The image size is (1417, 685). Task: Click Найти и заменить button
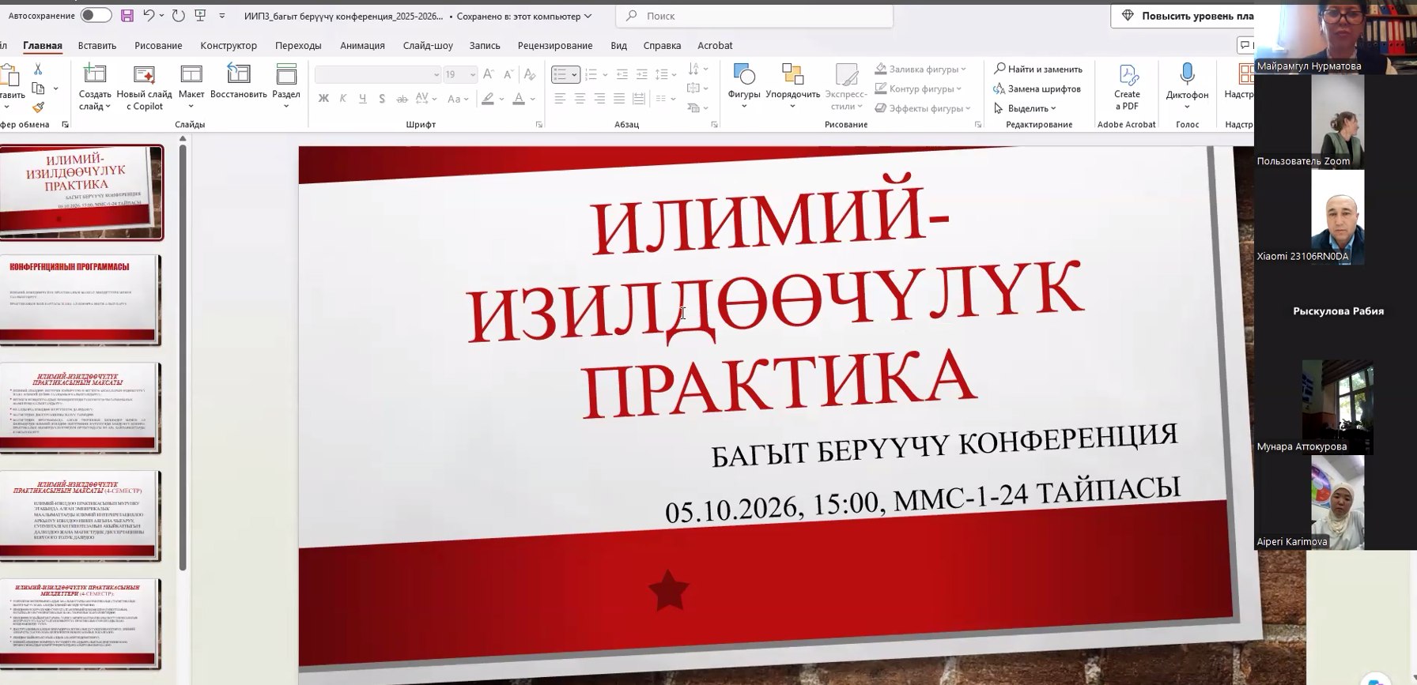pyautogui.click(x=1038, y=70)
